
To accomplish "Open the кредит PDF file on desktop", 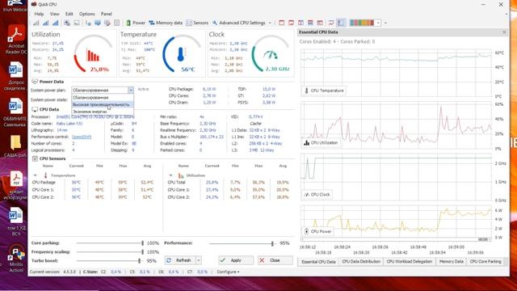I will 15,185.
